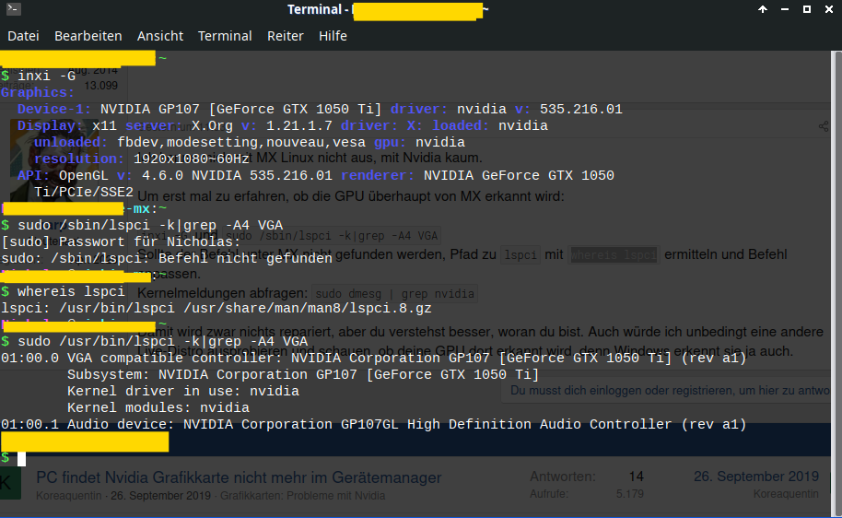Click 'Aufrufe: 5.179' count in background
This screenshot has width=842, height=518.
(587, 494)
